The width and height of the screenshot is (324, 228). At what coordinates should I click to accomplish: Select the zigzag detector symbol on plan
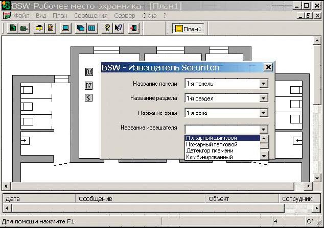pyautogui.click(x=88, y=98)
